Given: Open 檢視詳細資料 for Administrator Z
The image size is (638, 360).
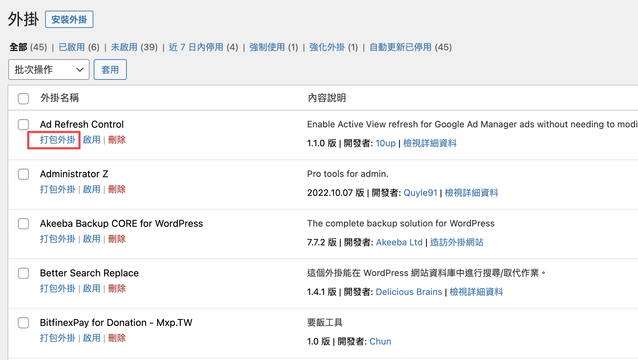Looking at the screenshot, I should coord(471,193).
